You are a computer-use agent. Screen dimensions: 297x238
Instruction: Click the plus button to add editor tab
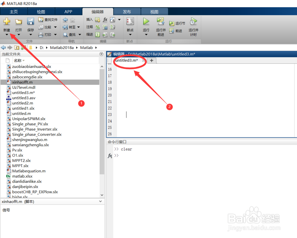pyautogui.click(x=151, y=61)
